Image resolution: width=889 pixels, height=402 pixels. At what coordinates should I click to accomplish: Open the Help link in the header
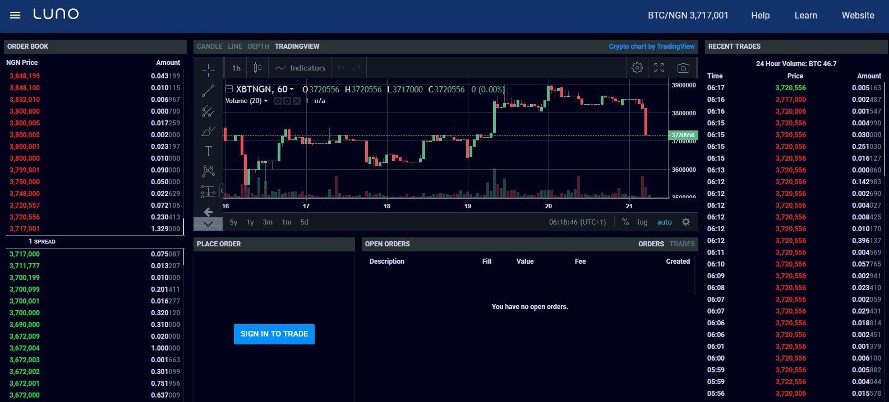click(761, 16)
